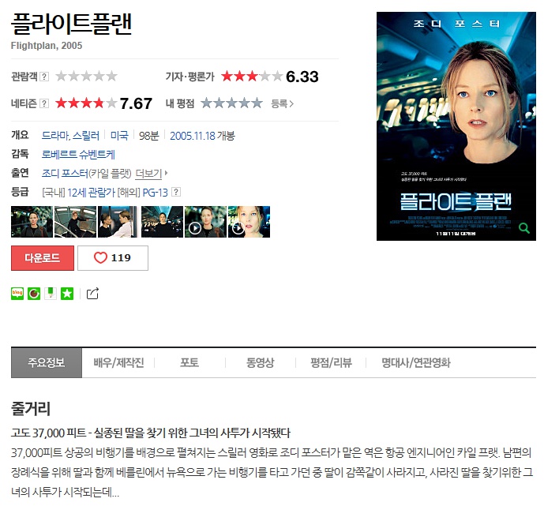Open director 로베르트 슈벤트케 link
Image resolution: width=544 pixels, height=506 pixels.
pos(78,155)
